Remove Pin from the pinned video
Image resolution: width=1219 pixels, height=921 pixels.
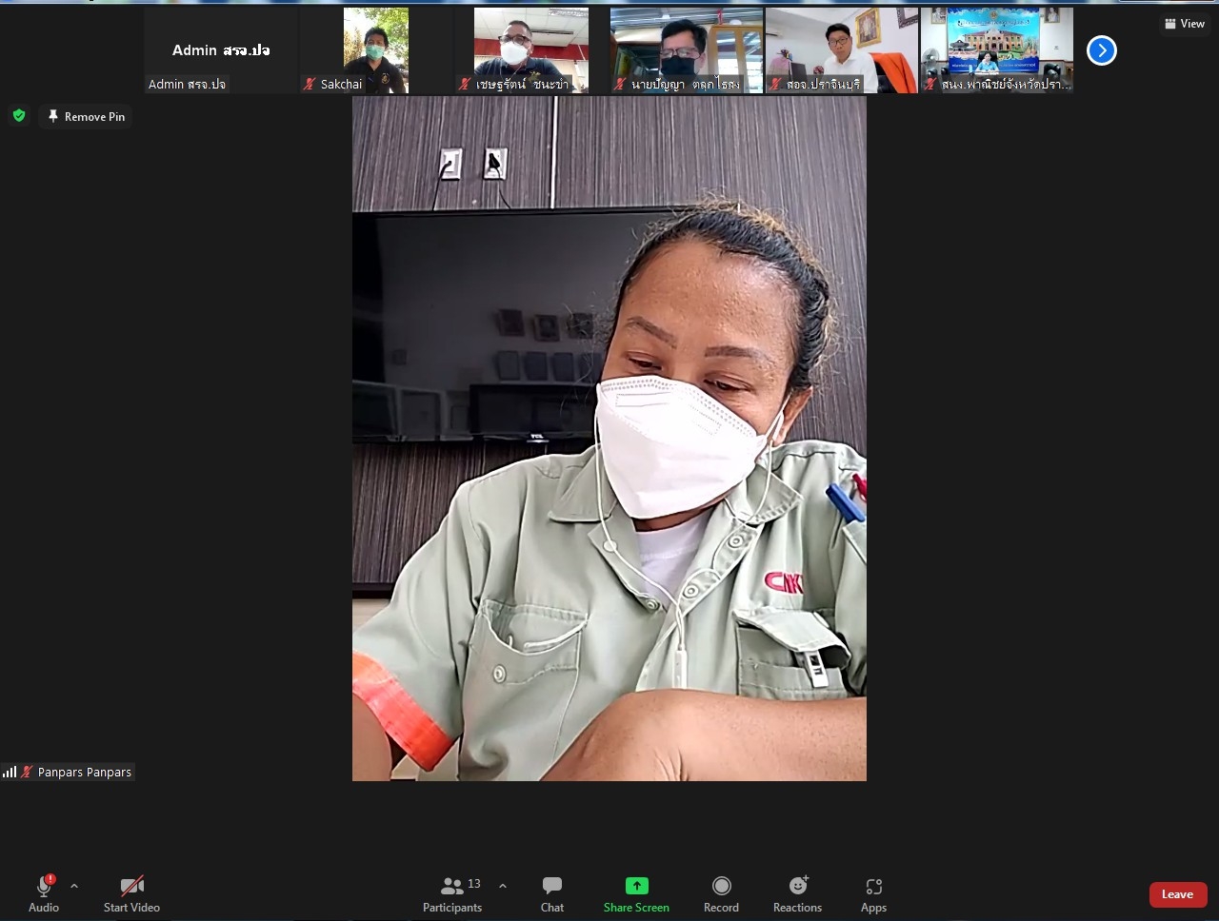pos(86,116)
